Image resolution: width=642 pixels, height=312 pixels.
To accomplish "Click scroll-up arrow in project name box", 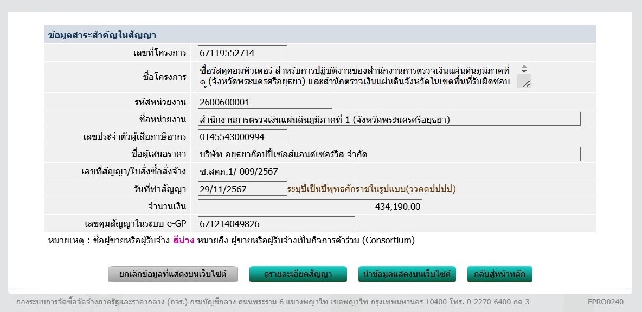I will pyautogui.click(x=524, y=68).
